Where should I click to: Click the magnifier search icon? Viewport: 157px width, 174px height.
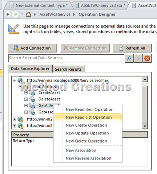pos(129,58)
